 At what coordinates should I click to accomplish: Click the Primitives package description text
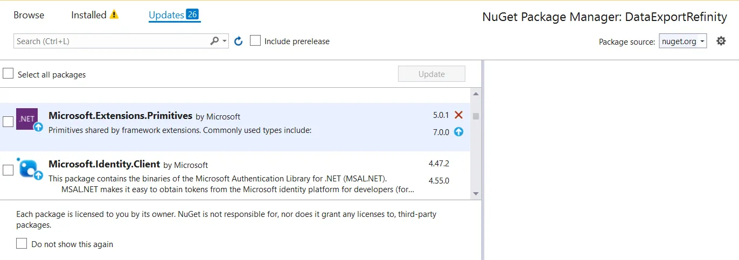pos(180,130)
